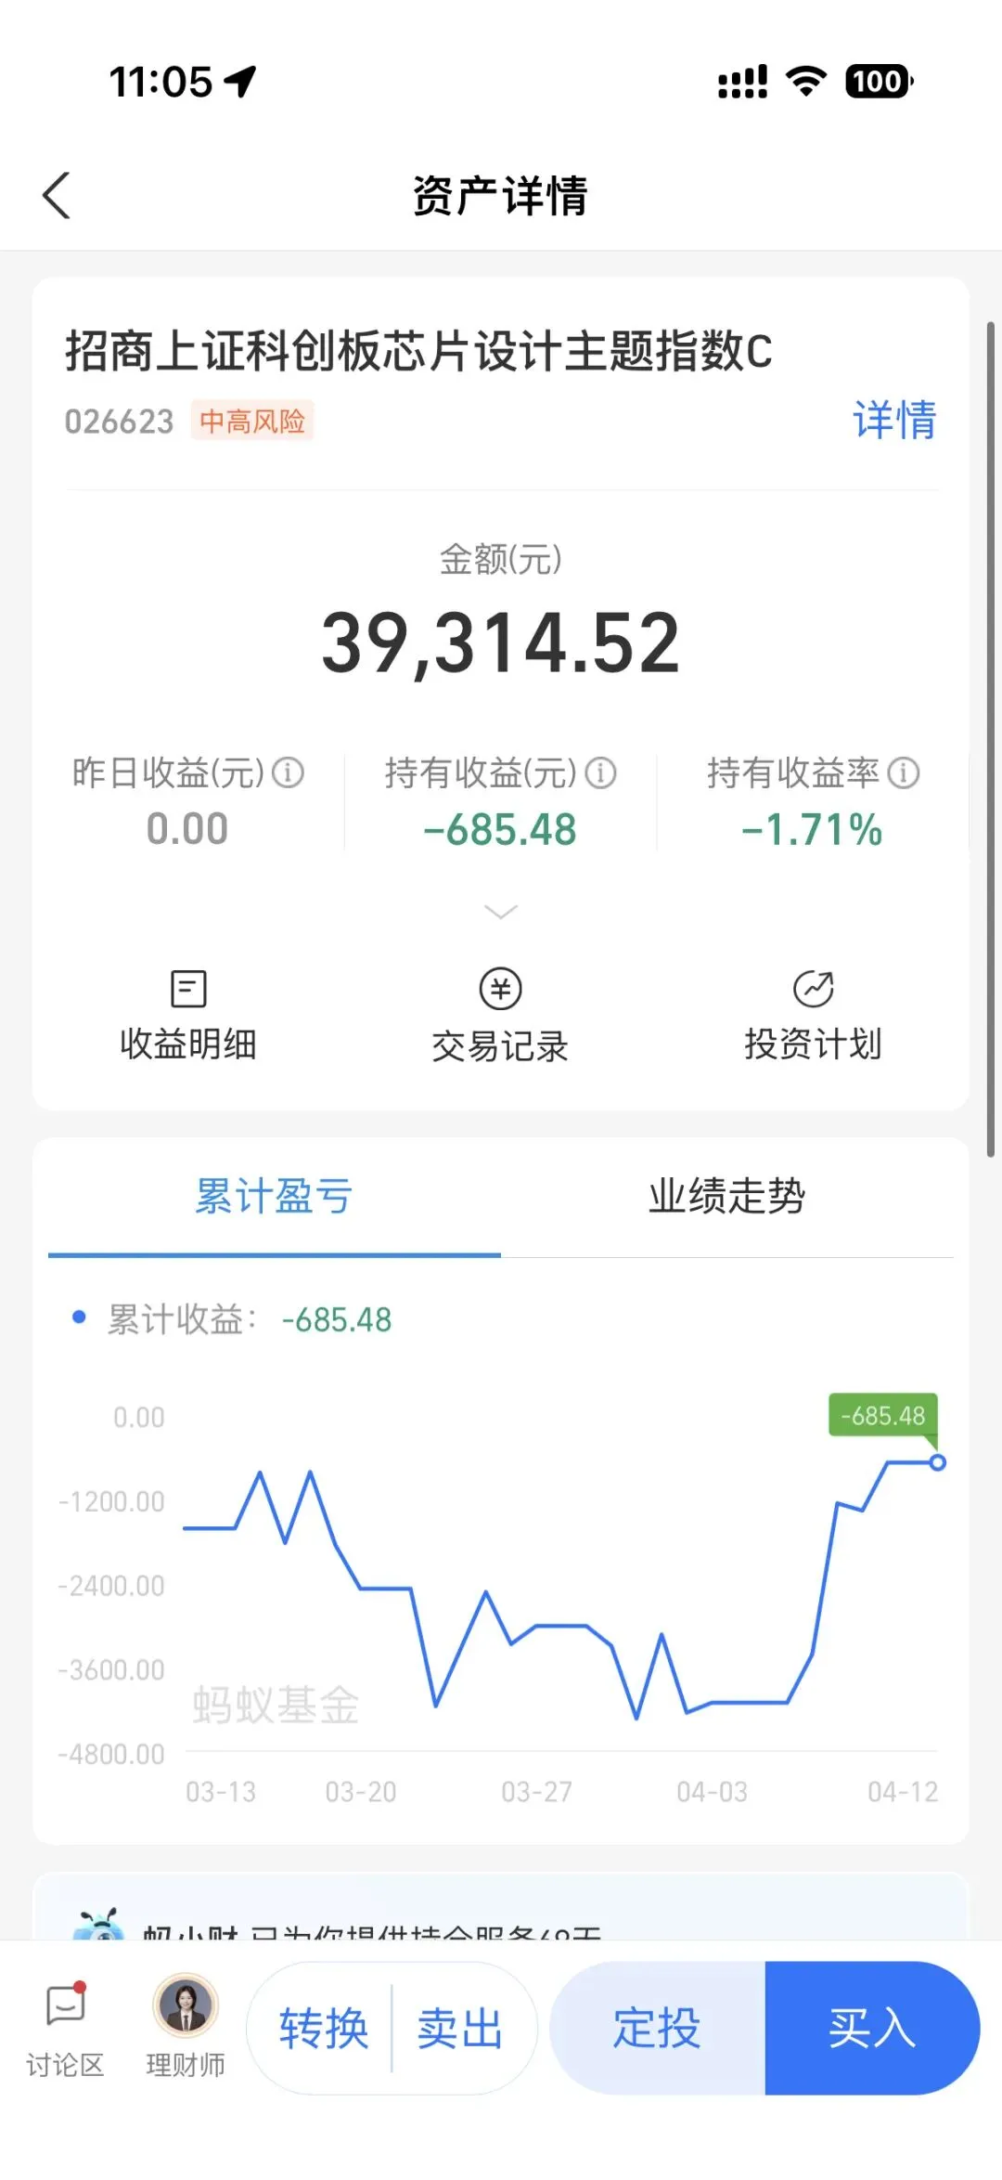The width and height of the screenshot is (1002, 2180).
Task: Tap the 03-20 date on chart axis
Action: (361, 1791)
